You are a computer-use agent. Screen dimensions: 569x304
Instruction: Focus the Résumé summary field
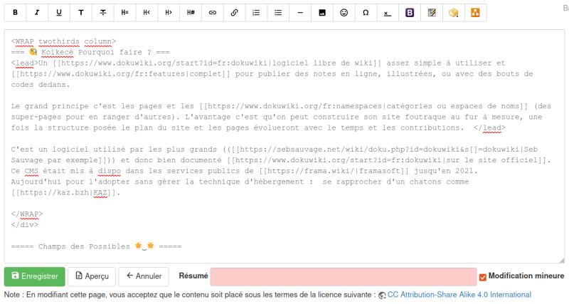344,277
